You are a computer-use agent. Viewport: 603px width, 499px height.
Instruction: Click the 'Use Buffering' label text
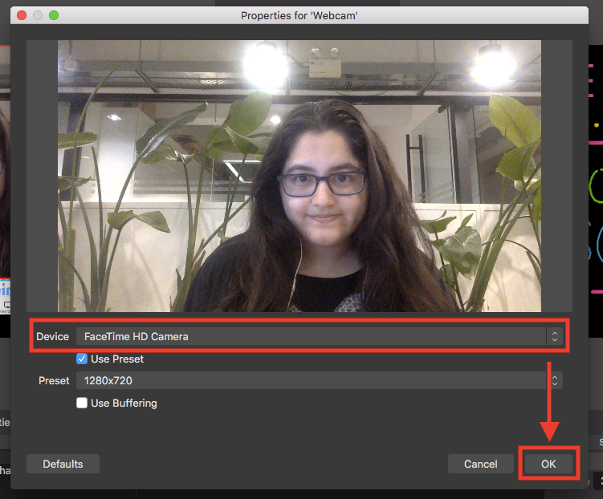(x=124, y=403)
